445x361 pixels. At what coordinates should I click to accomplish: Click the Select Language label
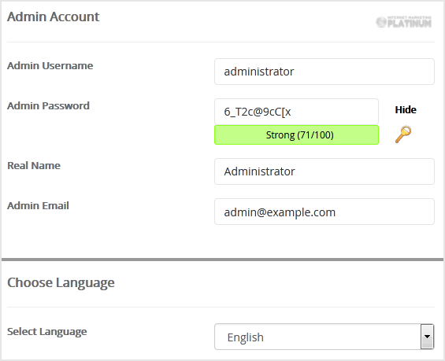(46, 332)
